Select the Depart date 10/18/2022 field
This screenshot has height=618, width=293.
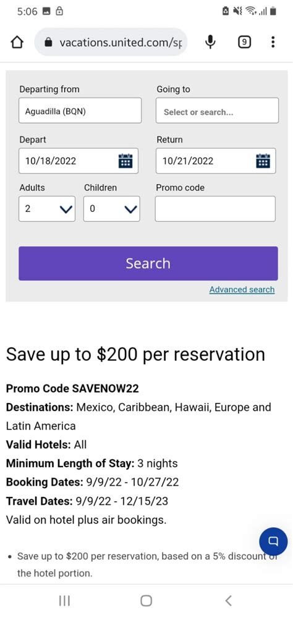[x=79, y=161]
